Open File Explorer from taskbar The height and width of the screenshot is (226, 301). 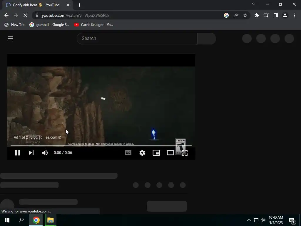tap(51, 220)
